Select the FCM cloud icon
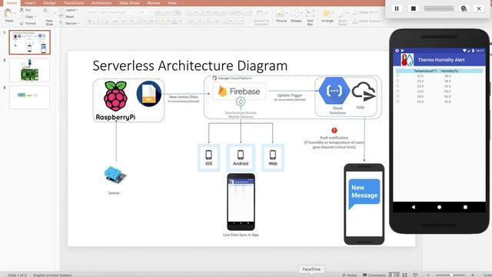This screenshot has width=492, height=277. point(364,92)
